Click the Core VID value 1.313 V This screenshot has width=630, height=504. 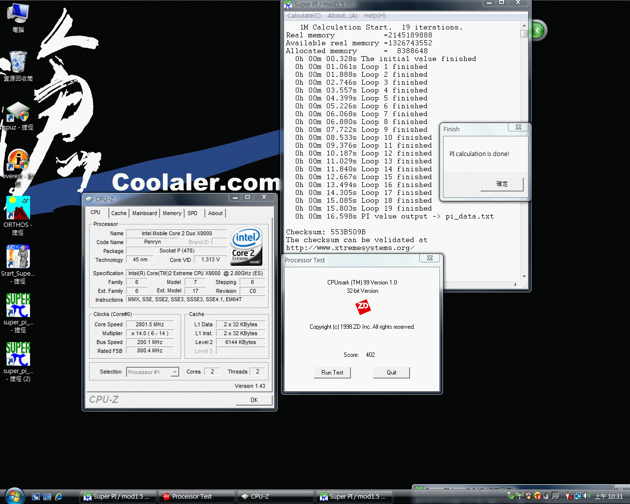pyautogui.click(x=211, y=259)
